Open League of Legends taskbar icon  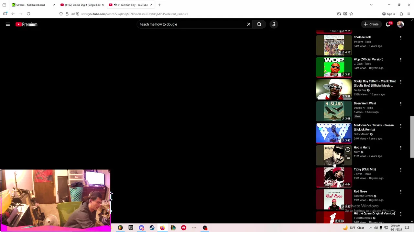point(173,228)
